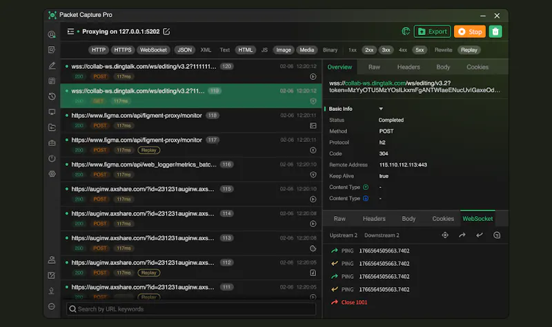Toggle the 5xx status filter
This screenshot has width=552, height=327.
pyautogui.click(x=420, y=50)
